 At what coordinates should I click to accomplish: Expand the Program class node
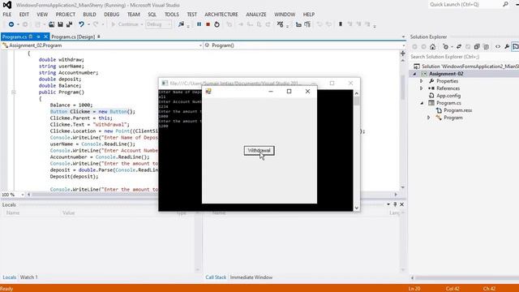pyautogui.click(x=429, y=118)
